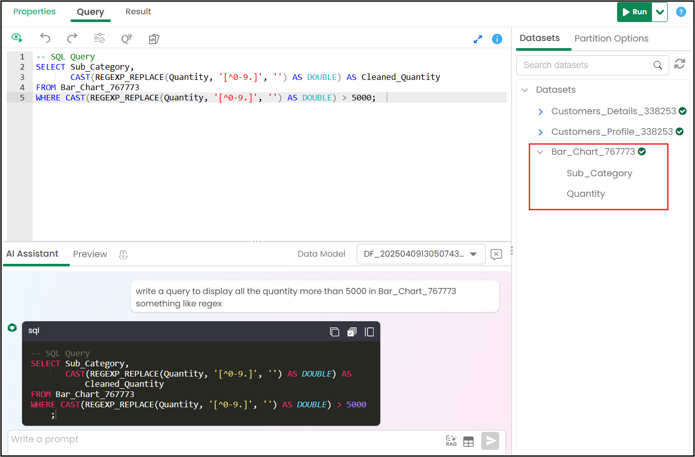Screen dimensions: 695x457
Task: Switch to Partition Options tab
Action: 611,38
